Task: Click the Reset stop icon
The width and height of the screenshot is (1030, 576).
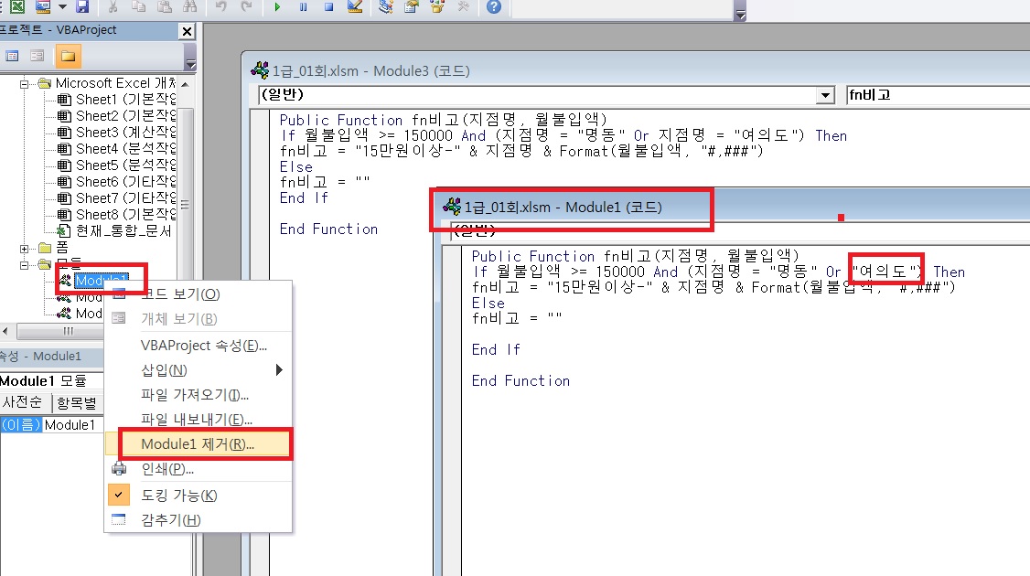Action: pos(327,7)
